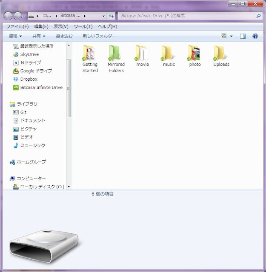Click the navigation pane scrollbar thumb

(69, 88)
